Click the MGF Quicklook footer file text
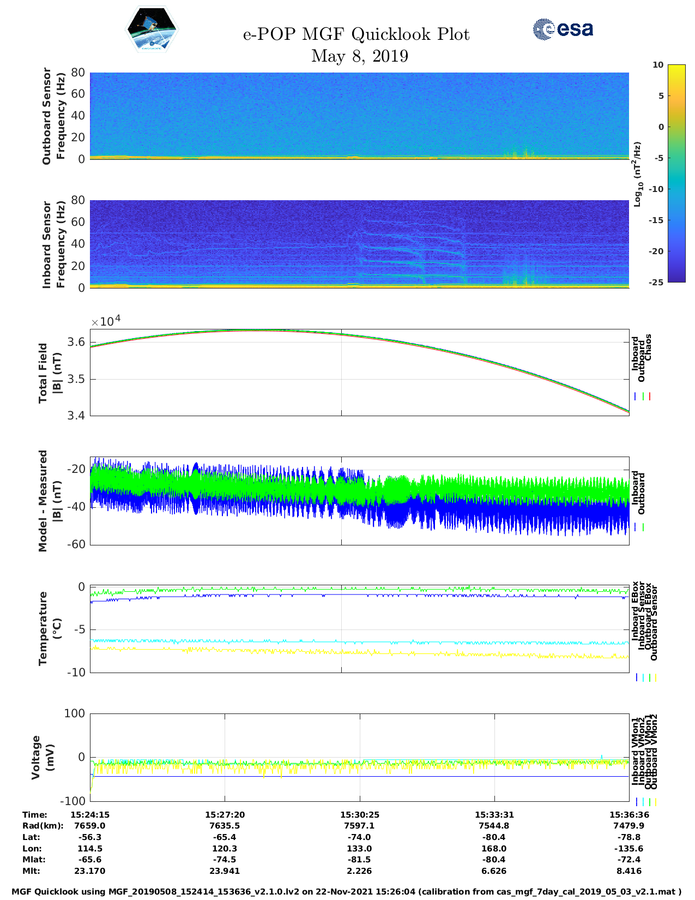The image size is (695, 900). [x=347, y=892]
